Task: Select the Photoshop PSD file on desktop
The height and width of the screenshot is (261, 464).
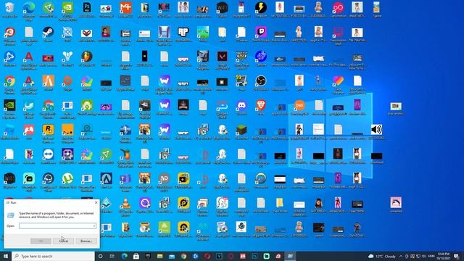Action: pyautogui.click(x=87, y=8)
